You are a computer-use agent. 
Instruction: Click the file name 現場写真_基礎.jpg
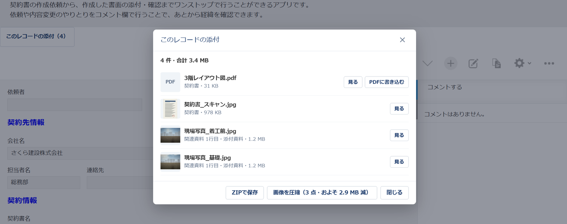207,158
